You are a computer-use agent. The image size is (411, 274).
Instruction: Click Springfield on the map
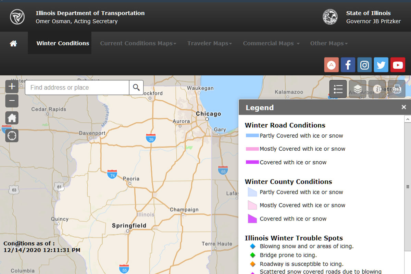pos(129,226)
